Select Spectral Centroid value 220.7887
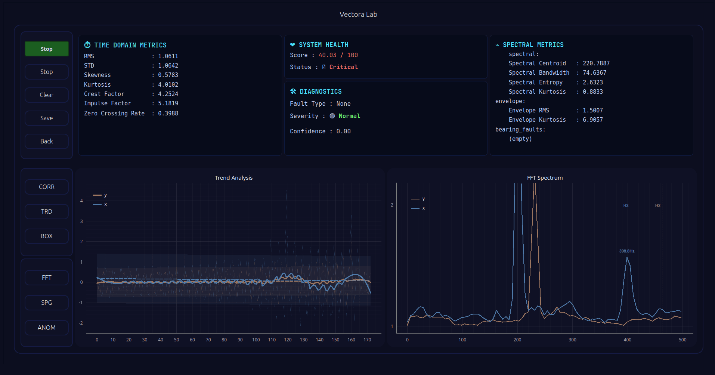Image resolution: width=715 pixels, height=375 pixels. (596, 63)
